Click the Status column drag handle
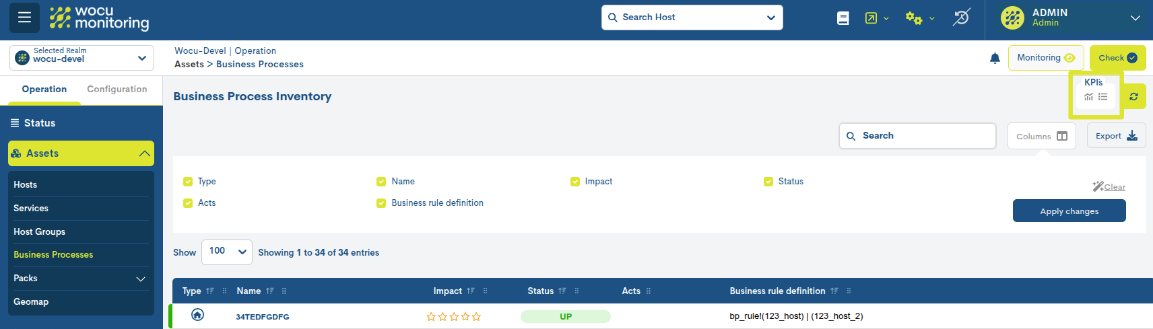The image size is (1153, 329). point(576,291)
